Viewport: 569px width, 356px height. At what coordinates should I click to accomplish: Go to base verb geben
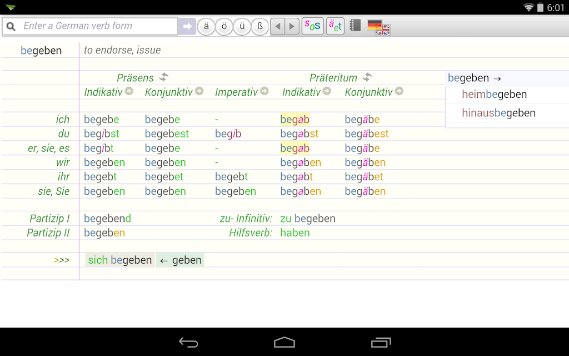pos(181,260)
